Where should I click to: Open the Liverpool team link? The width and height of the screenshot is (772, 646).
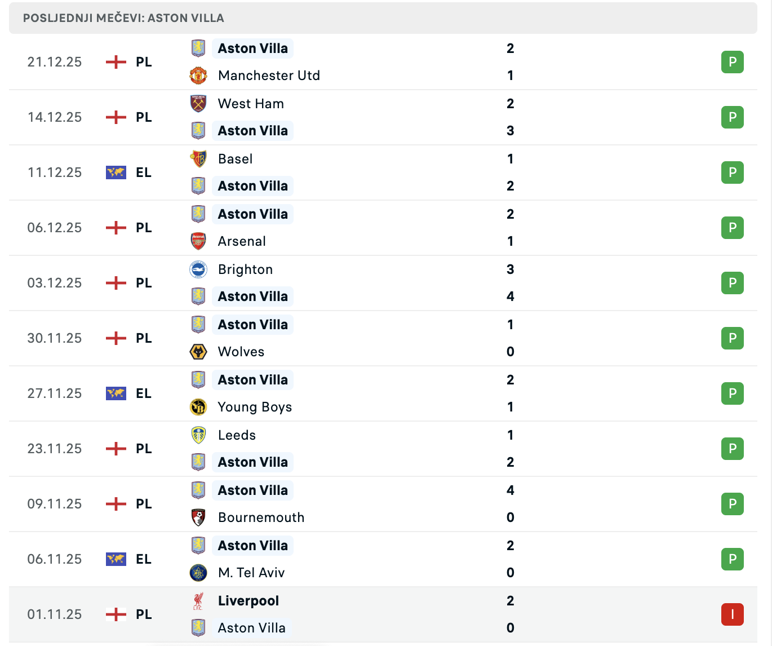point(248,601)
